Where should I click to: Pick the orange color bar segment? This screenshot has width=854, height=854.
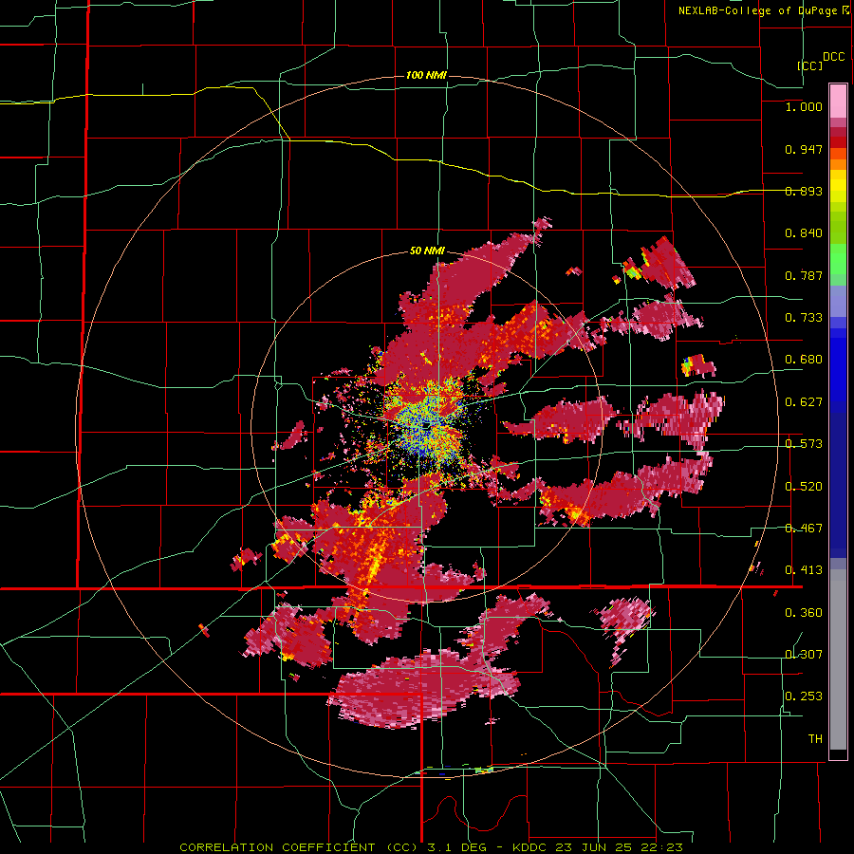pyautogui.click(x=838, y=164)
